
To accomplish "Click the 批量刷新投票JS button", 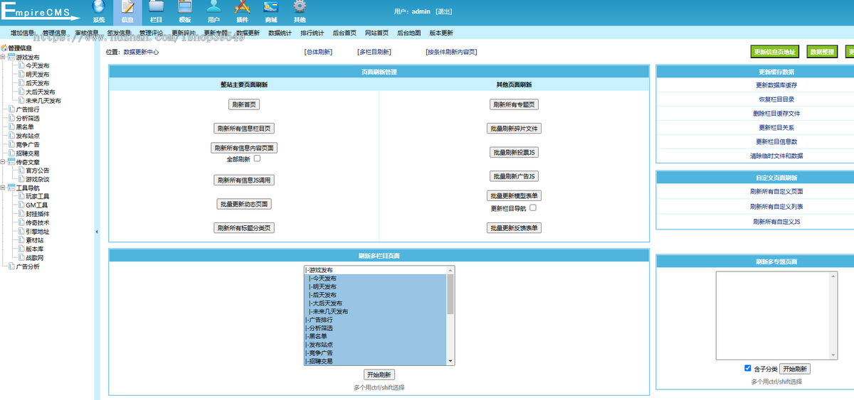I will pos(515,153).
